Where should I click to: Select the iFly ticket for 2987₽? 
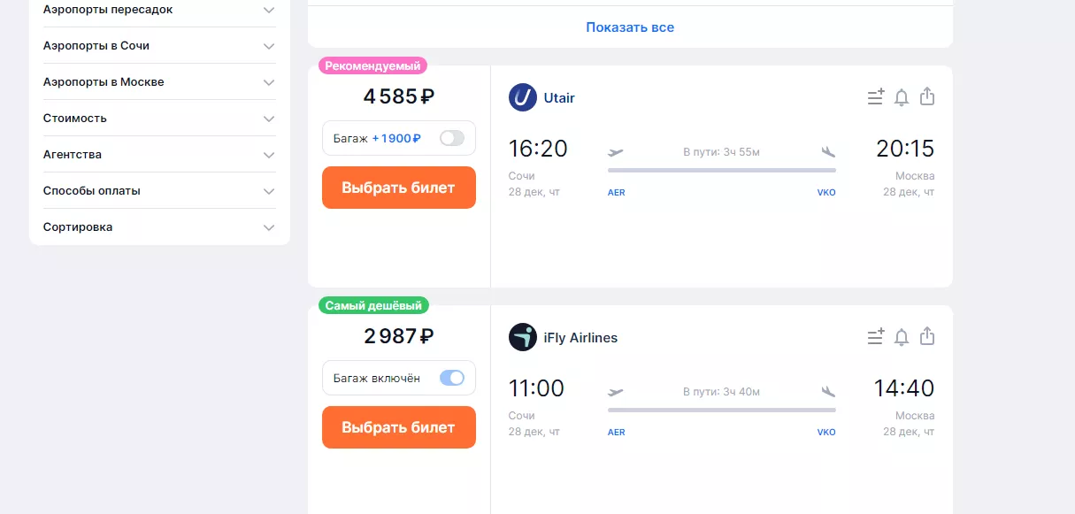(399, 427)
